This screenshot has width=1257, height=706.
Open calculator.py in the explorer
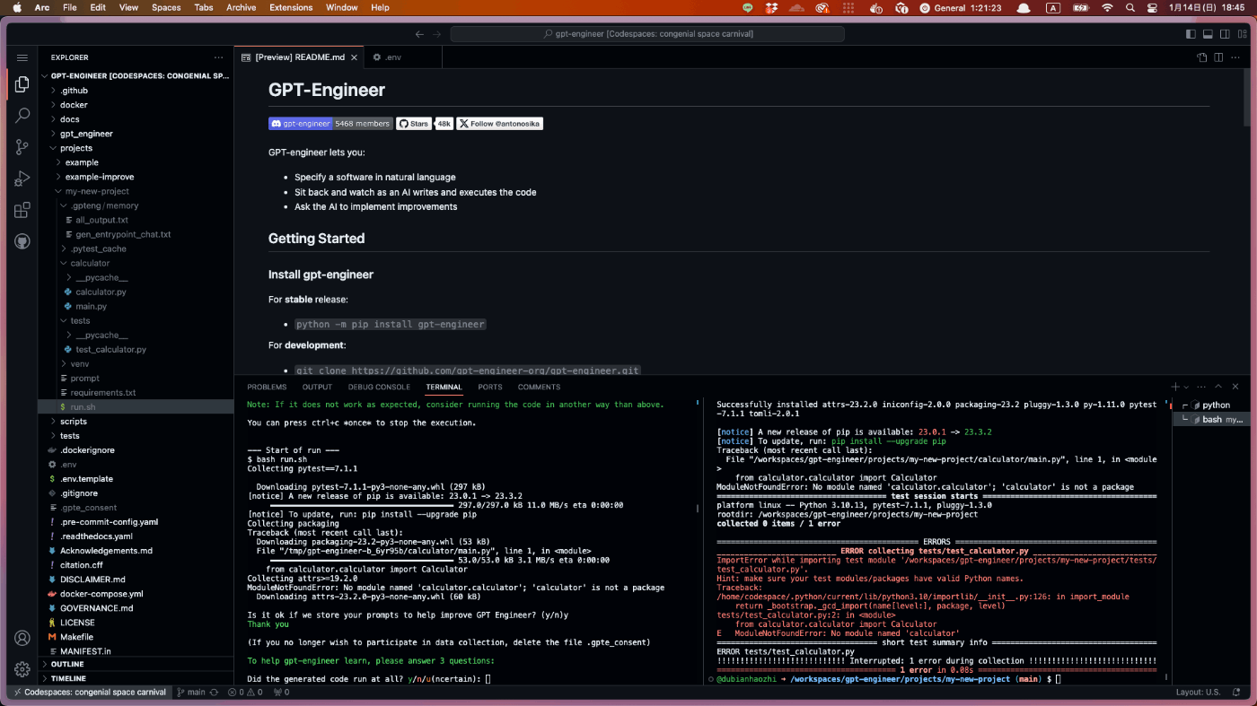(x=101, y=292)
